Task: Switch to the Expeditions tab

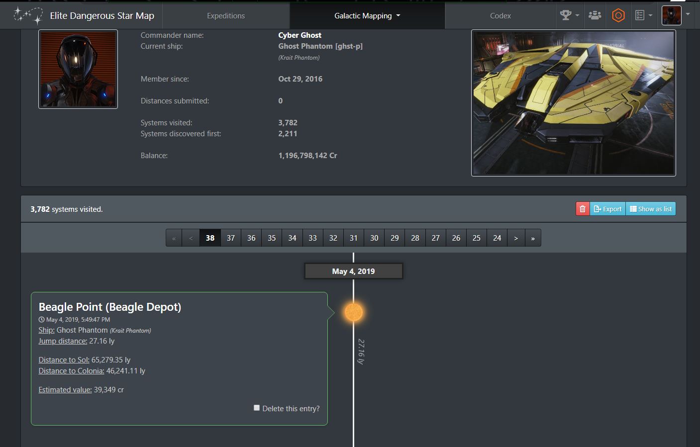Action: tap(226, 16)
